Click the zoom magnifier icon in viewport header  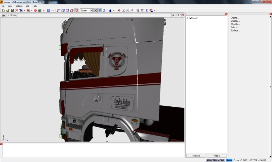tap(173, 15)
